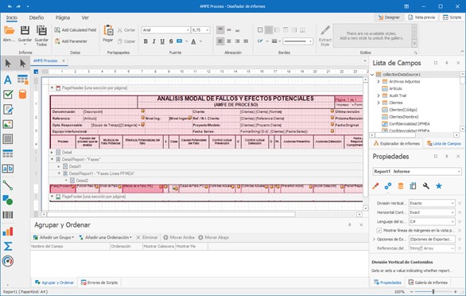Select the Barcode control in toolbox
The height and width of the screenshot is (296, 466).
coord(8,215)
